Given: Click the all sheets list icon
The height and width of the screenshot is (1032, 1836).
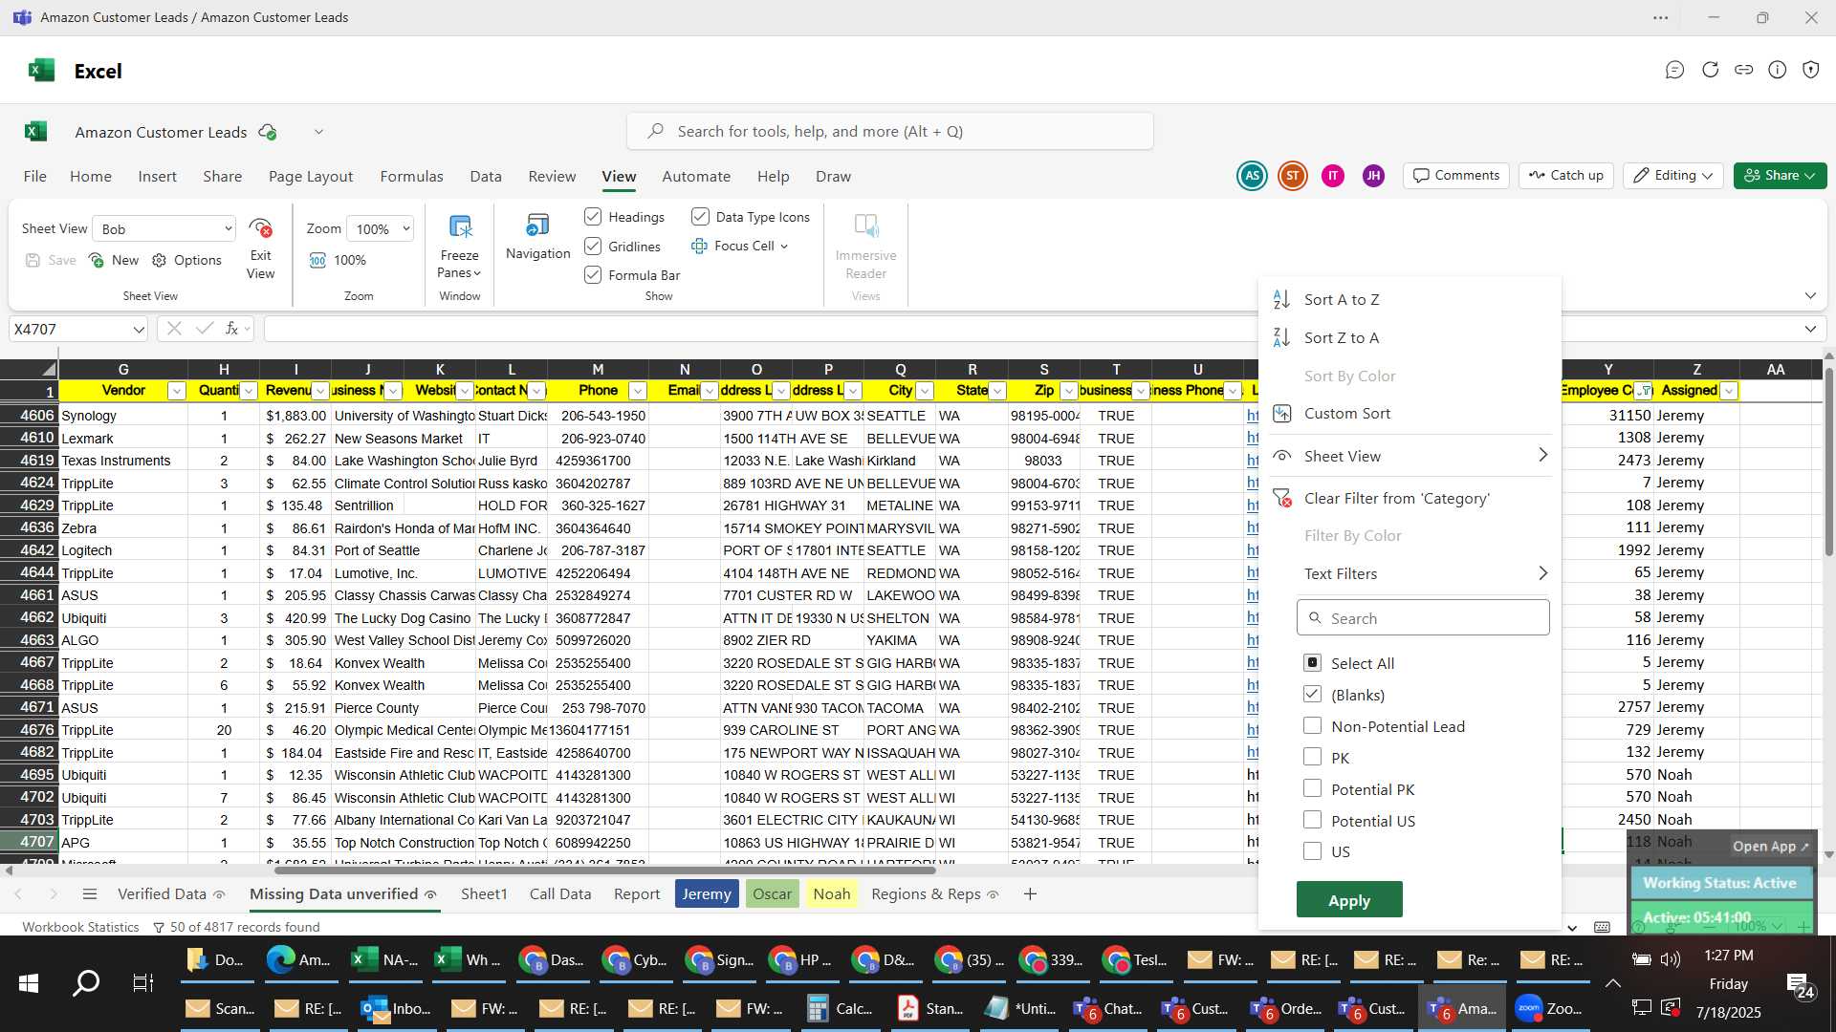Looking at the screenshot, I should click(x=90, y=894).
